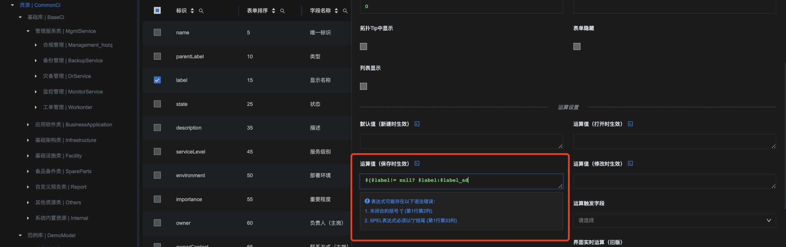Viewport: 786px width, 247px height.
Task: Sort the table by 标识 column arrows
Action: click(x=192, y=11)
